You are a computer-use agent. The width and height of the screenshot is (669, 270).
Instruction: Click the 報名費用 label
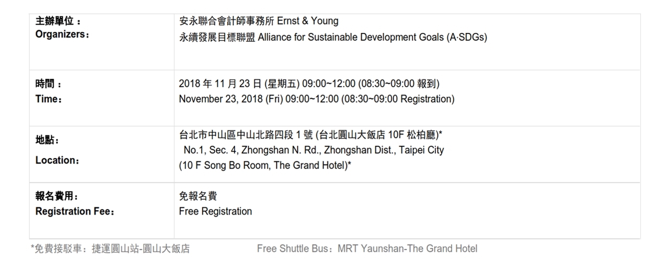(56, 196)
